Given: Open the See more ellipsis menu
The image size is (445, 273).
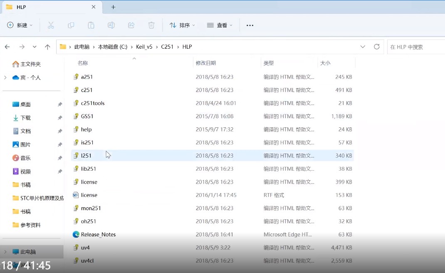Looking at the screenshot, I should [x=250, y=25].
